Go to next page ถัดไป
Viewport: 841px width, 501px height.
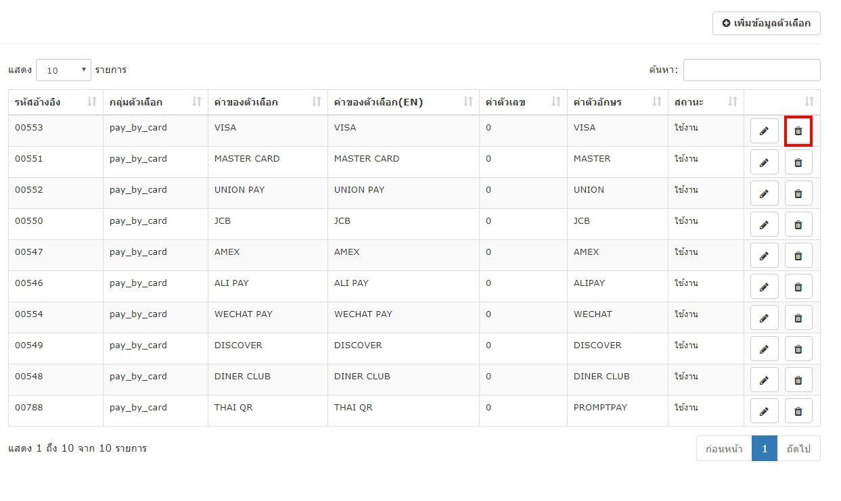(798, 448)
